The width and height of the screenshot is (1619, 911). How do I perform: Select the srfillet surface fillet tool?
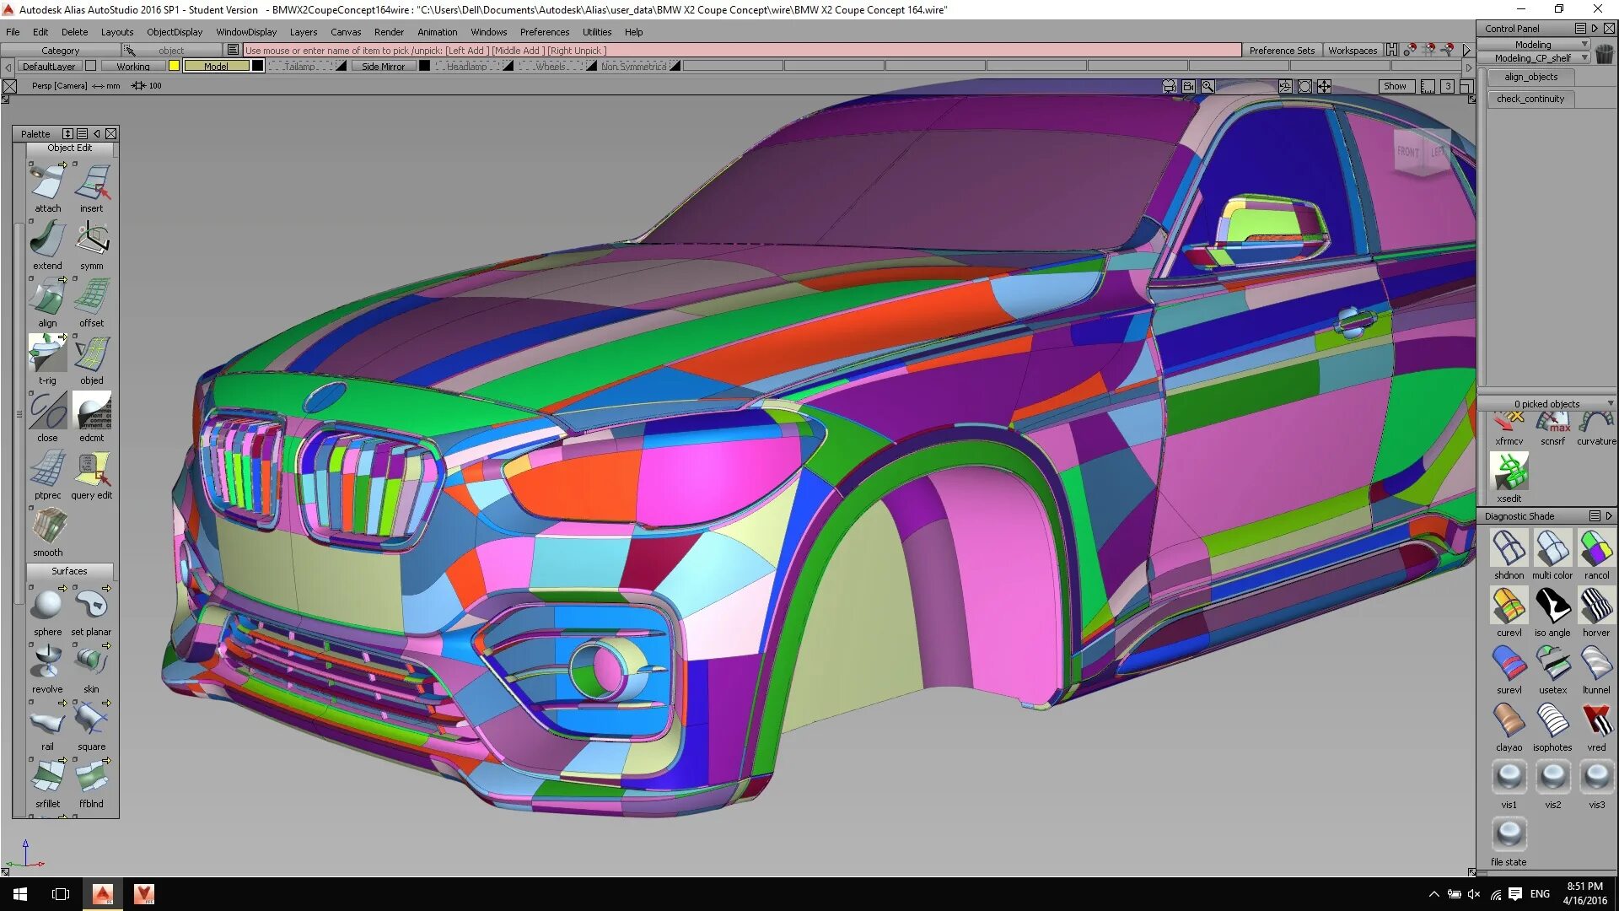pyautogui.click(x=47, y=778)
